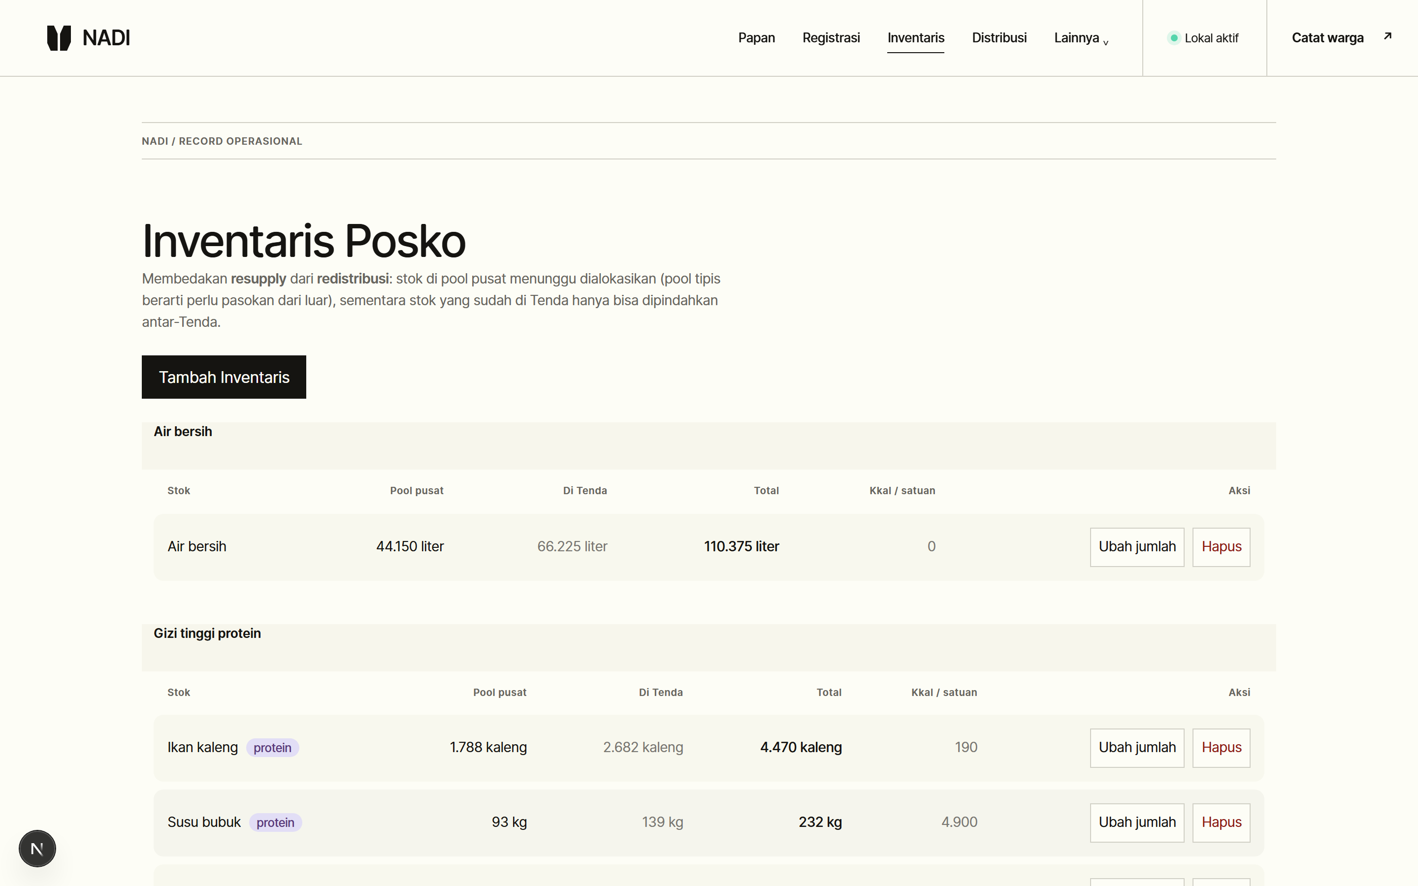The width and height of the screenshot is (1418, 886).
Task: Click Ubah jumlah for Ikan kaleng
Action: 1137,748
